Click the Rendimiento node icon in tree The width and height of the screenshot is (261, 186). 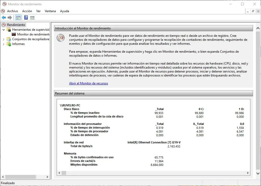(4, 25)
